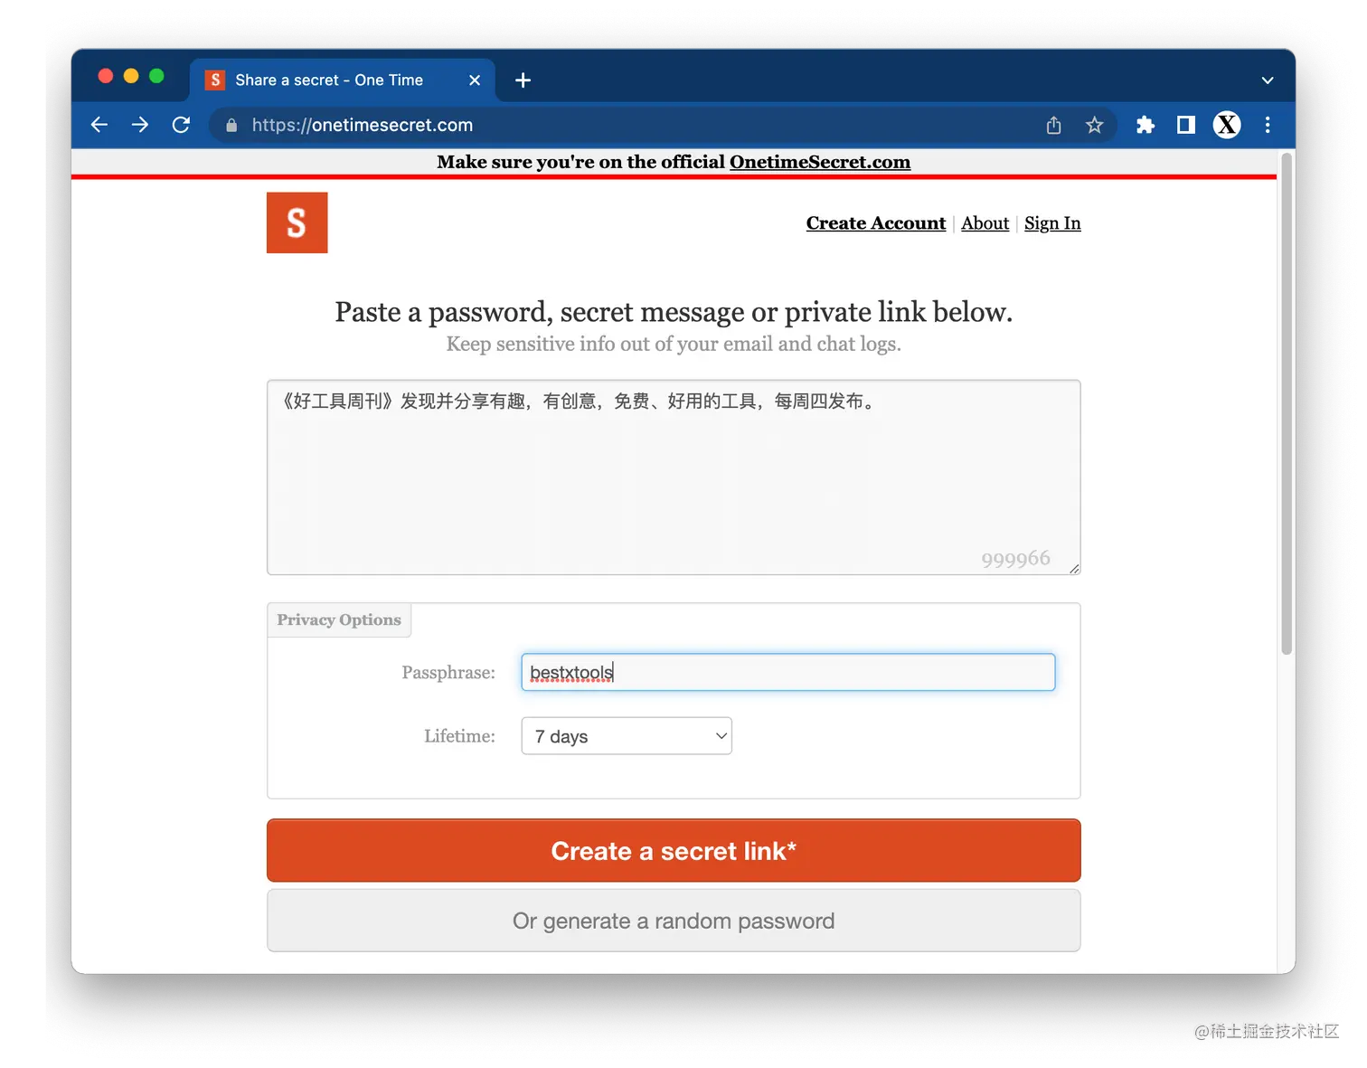Open the Sign In link

[1052, 223]
